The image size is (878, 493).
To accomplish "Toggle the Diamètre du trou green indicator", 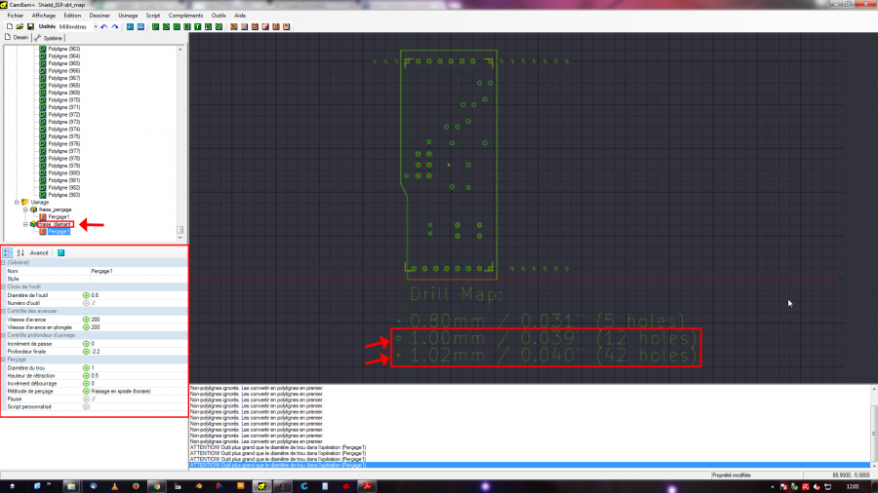I will [86, 368].
